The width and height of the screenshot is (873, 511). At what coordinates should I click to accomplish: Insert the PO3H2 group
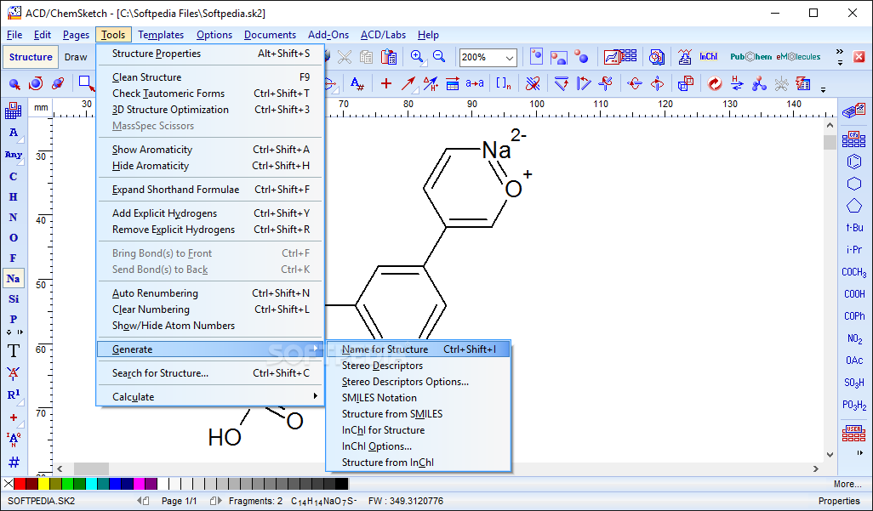click(x=854, y=405)
